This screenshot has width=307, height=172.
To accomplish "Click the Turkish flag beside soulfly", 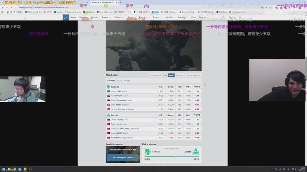I will pyautogui.click(x=109, y=120).
